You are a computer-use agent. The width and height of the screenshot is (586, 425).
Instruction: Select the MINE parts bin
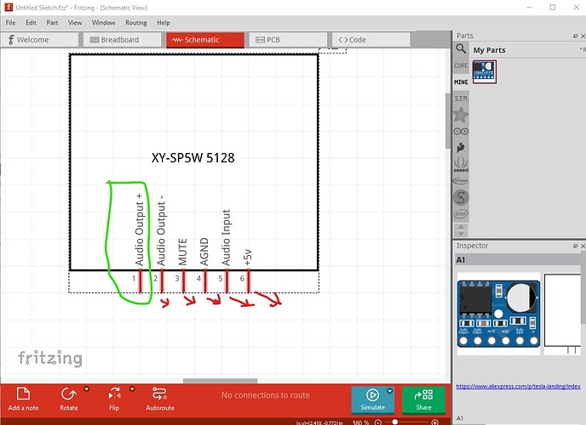click(461, 82)
